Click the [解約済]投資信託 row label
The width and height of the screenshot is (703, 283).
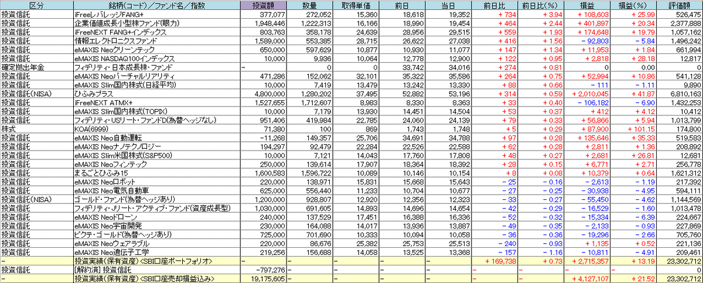click(157, 270)
